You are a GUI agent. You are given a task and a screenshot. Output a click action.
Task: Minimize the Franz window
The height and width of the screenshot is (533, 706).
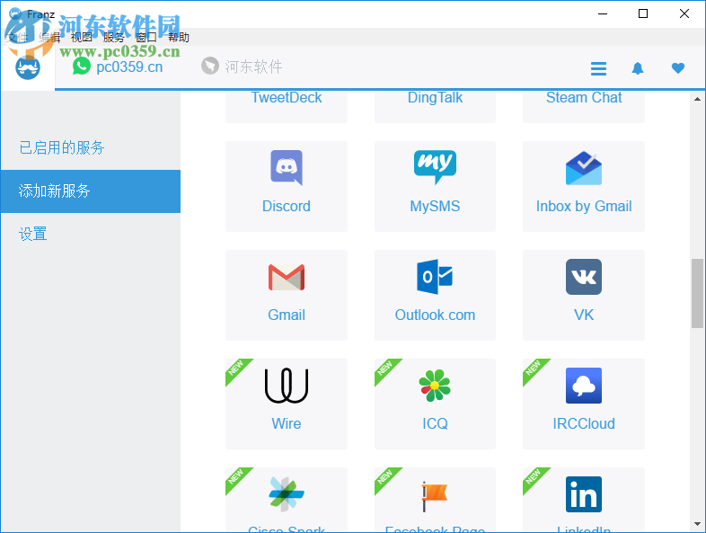pos(603,14)
